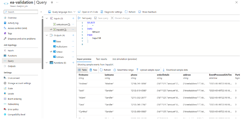Collapse the Outputs (4) tree node

(x=46, y=35)
